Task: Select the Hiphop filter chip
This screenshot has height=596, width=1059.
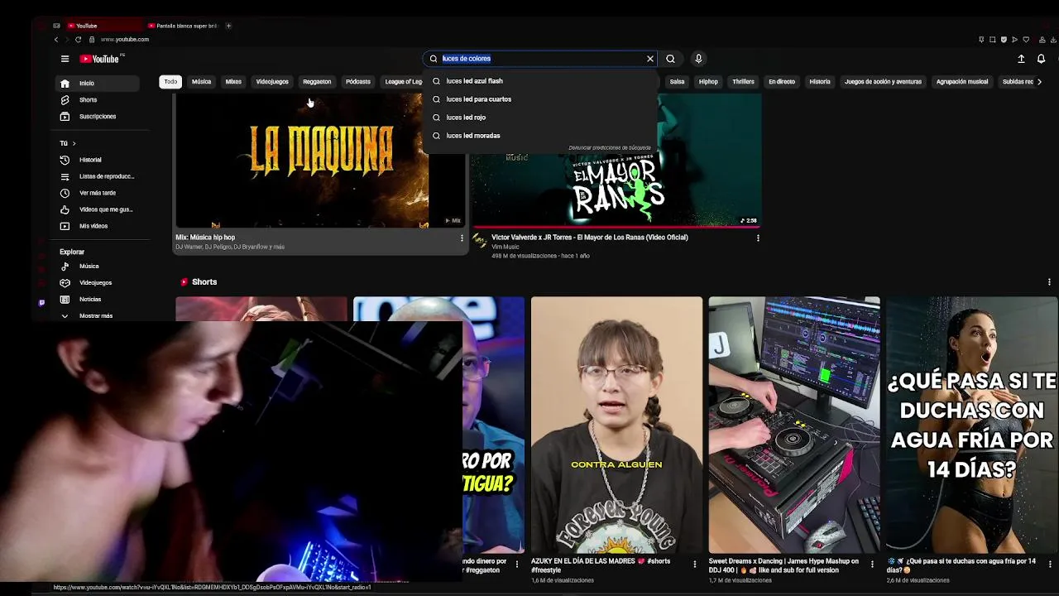Action: click(708, 82)
